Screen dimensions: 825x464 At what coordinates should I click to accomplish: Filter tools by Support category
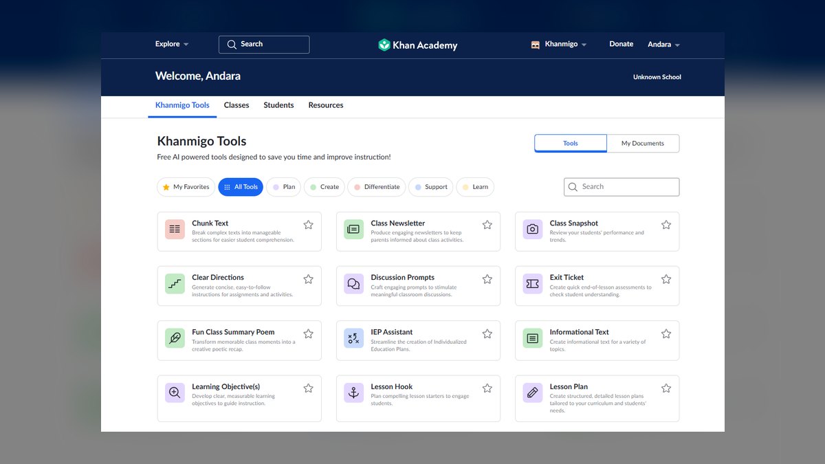(430, 187)
